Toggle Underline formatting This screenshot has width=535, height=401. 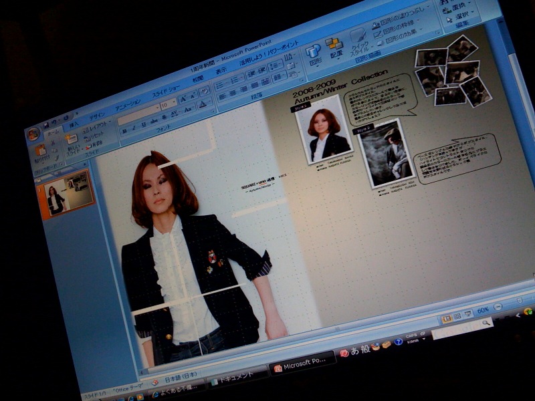143,124
